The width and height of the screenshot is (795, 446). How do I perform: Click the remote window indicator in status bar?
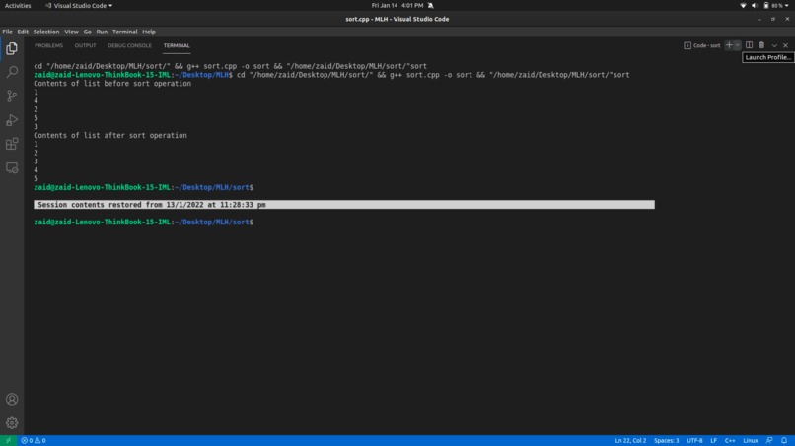pyautogui.click(x=8, y=440)
